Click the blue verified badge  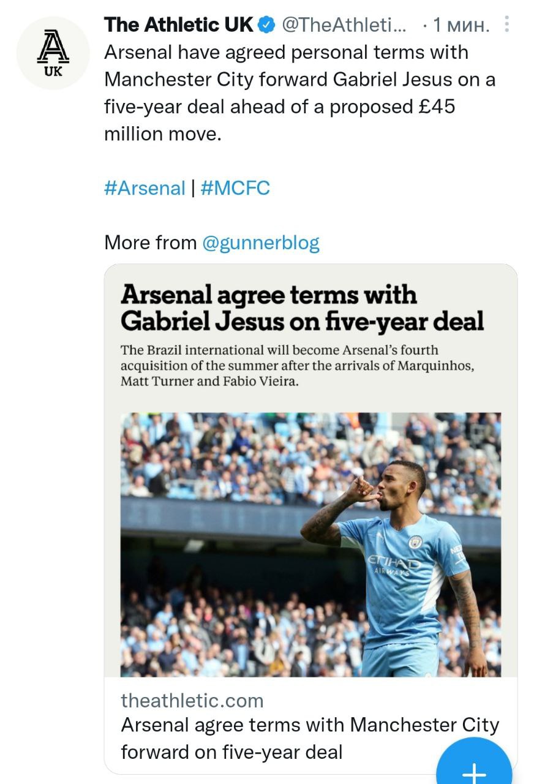(x=266, y=25)
